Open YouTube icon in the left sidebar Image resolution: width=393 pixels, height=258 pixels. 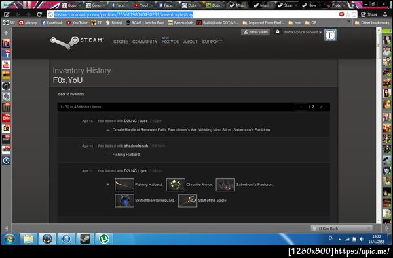point(7,65)
